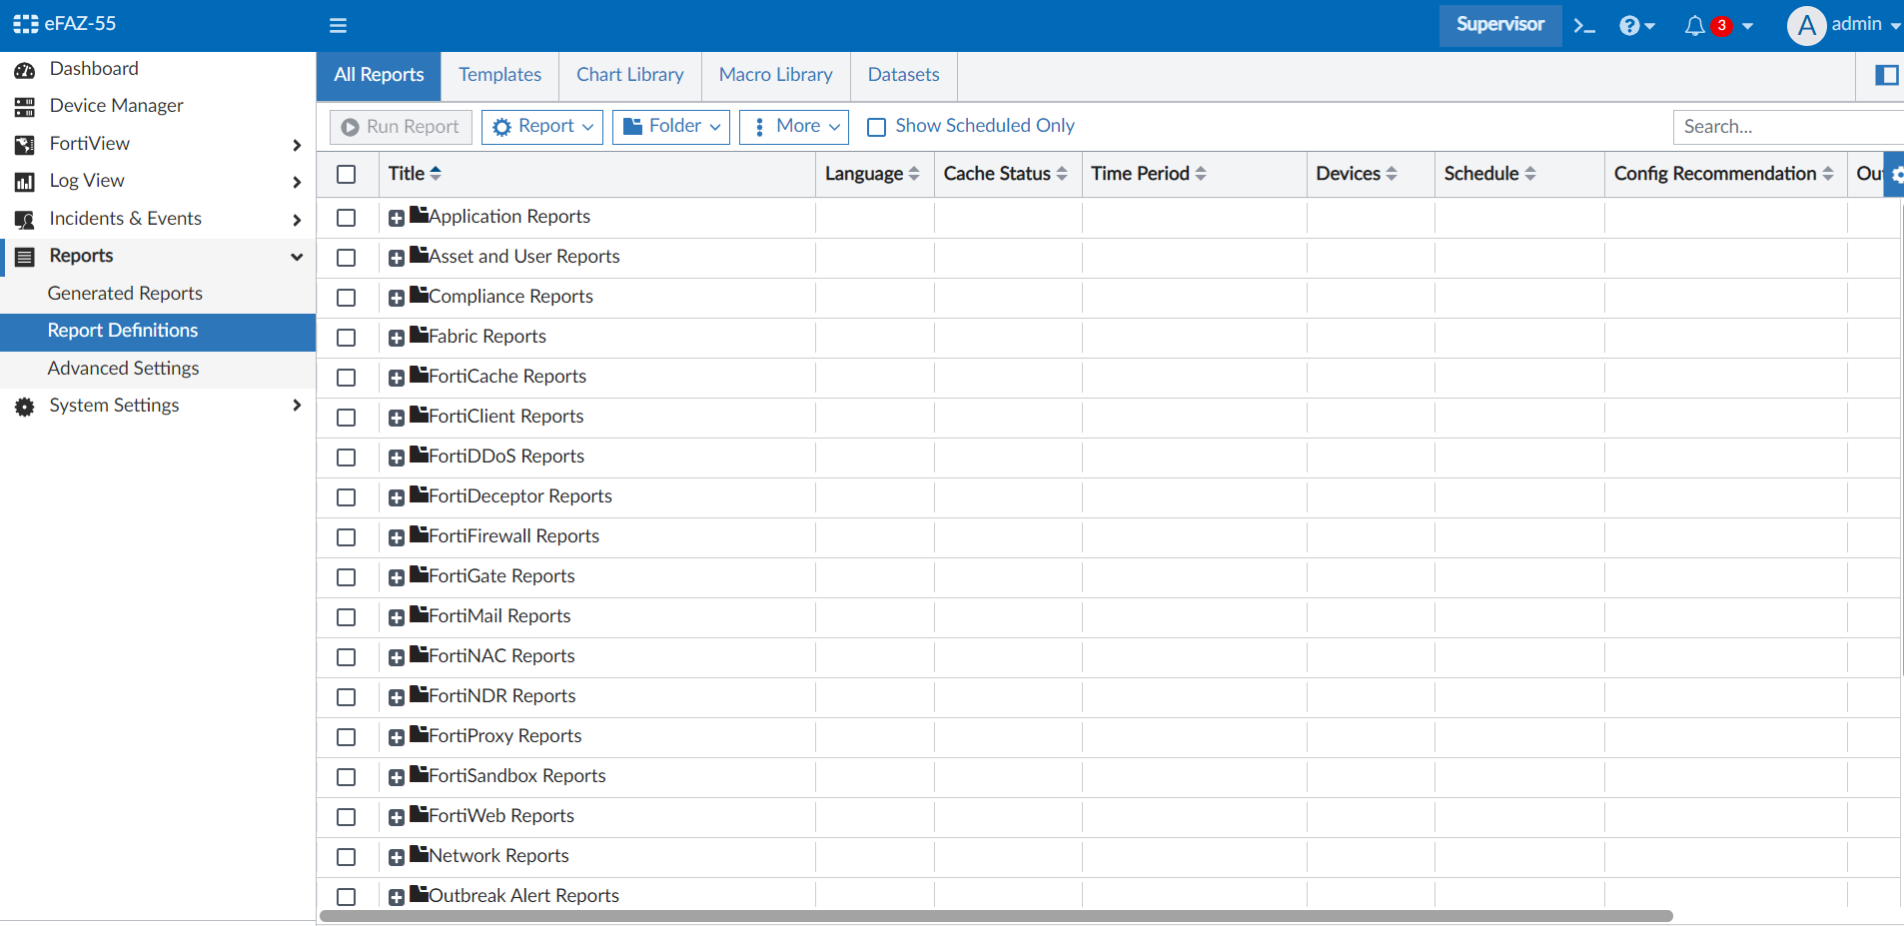The image size is (1904, 926).
Task: Click the System Settings gear icon
Action: click(24, 406)
